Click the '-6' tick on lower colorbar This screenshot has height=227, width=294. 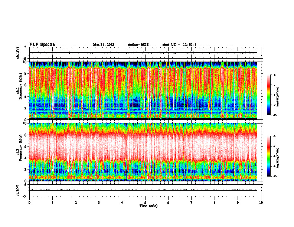[x=274, y=136]
